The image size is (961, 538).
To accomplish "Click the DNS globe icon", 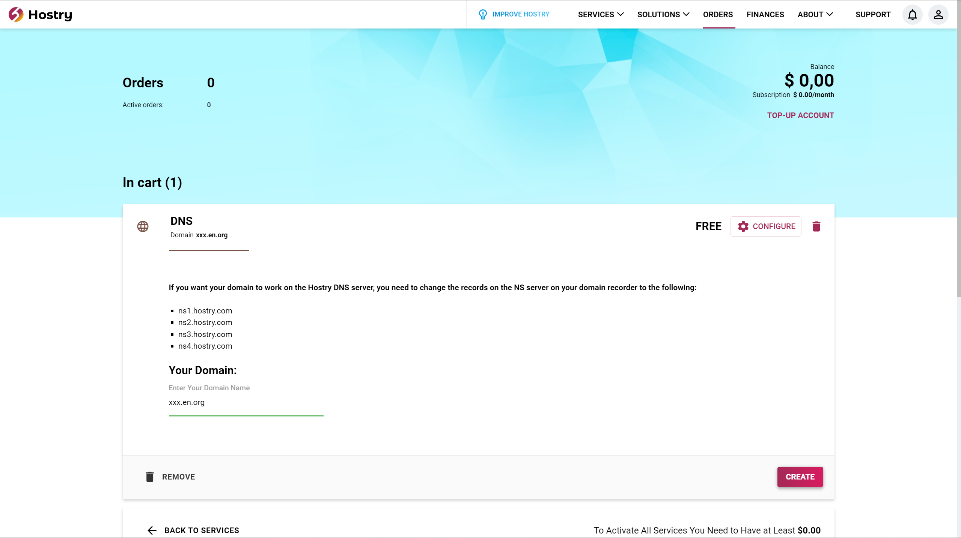I will (143, 226).
